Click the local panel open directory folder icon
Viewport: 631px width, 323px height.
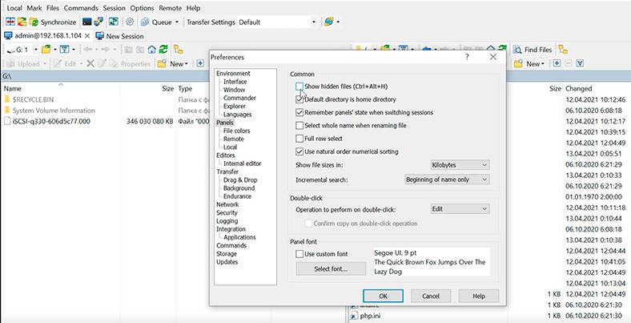point(46,49)
